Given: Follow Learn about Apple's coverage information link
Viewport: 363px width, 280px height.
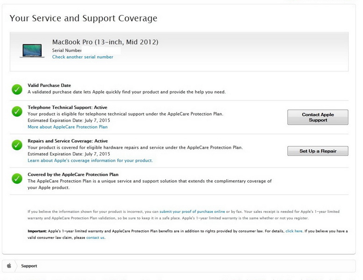Looking at the screenshot, I should point(90,161).
